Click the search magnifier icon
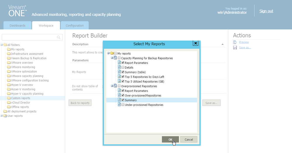292x153 pixels. (59, 37)
